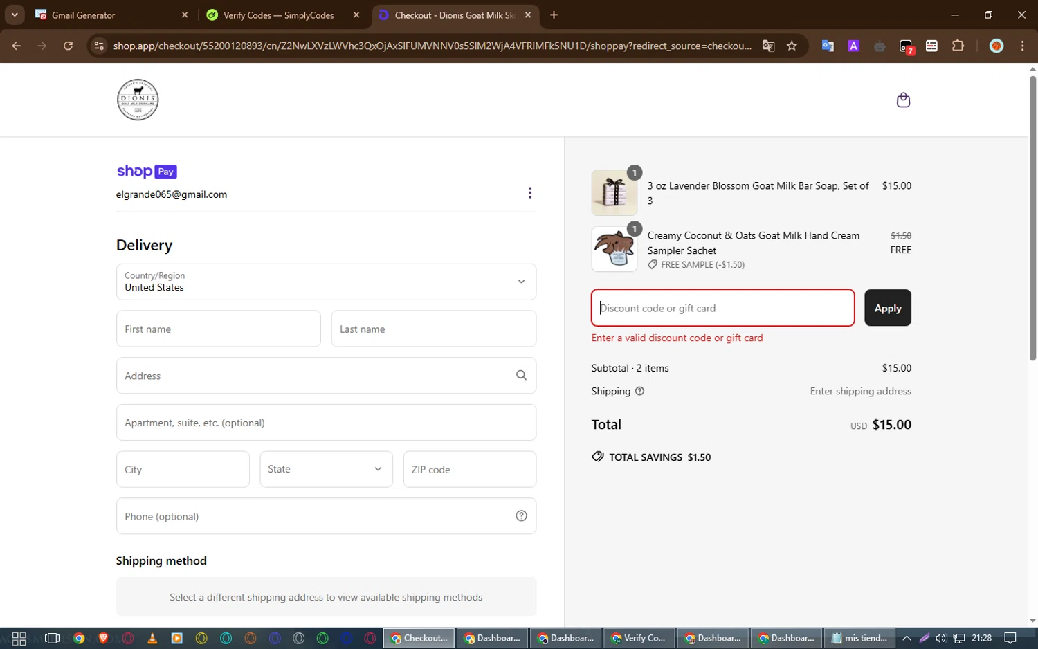This screenshot has height=649, width=1038.
Task: Click the Dionis round logo
Action: point(138,100)
